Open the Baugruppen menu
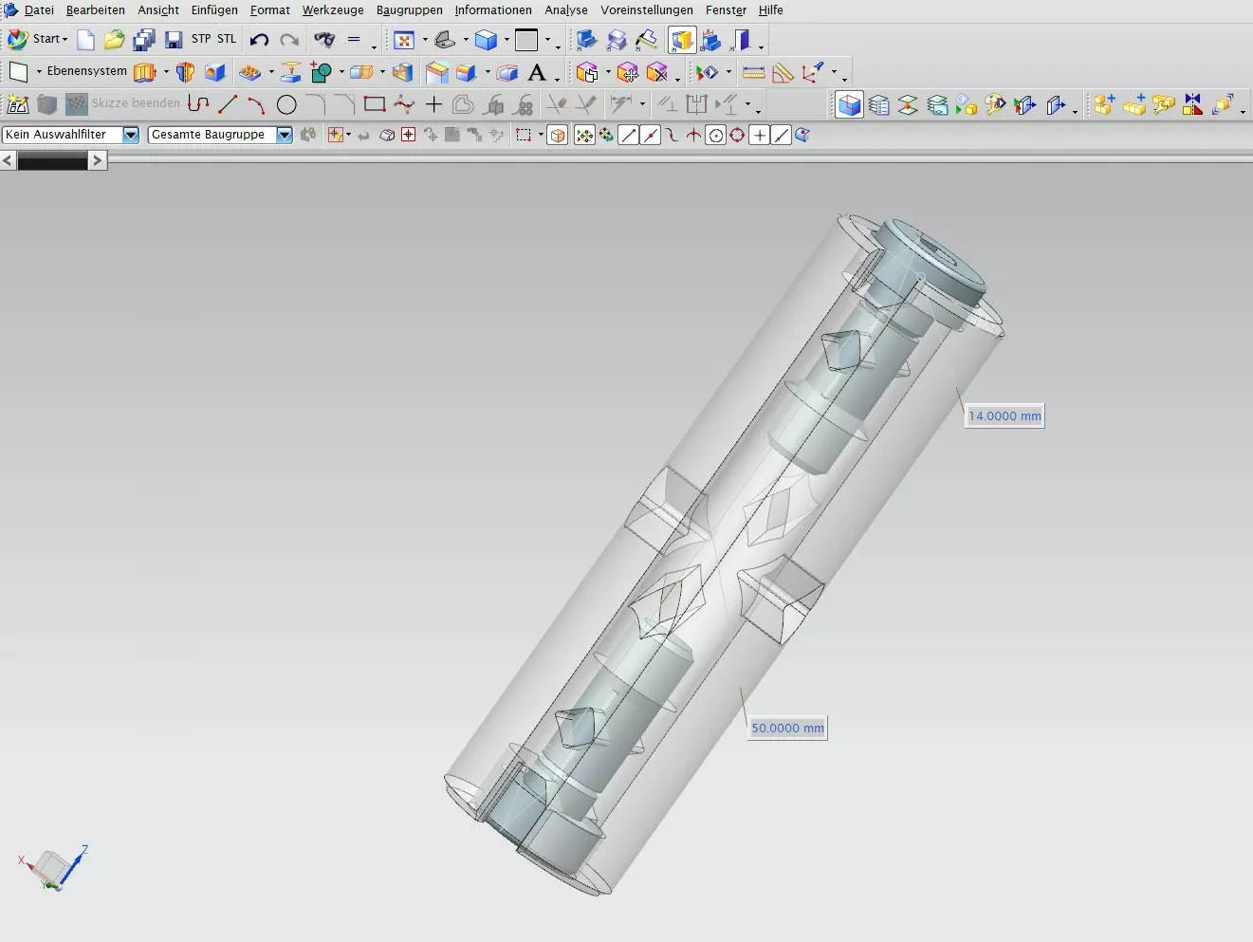Screen dimensions: 1253x942 [x=409, y=9]
